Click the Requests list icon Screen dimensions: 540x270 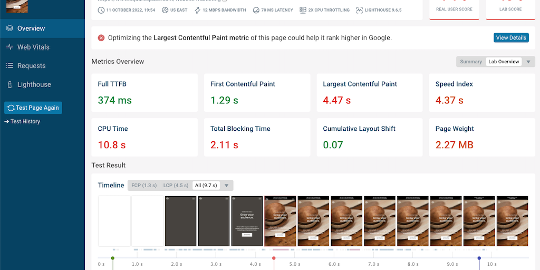[x=9, y=66]
